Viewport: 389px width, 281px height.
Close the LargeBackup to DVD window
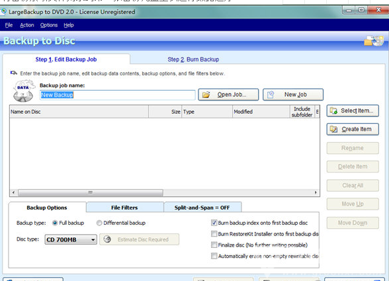point(378,10)
